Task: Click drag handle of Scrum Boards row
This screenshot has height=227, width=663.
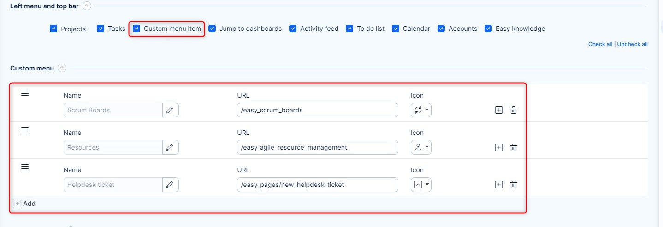Action: (x=25, y=93)
